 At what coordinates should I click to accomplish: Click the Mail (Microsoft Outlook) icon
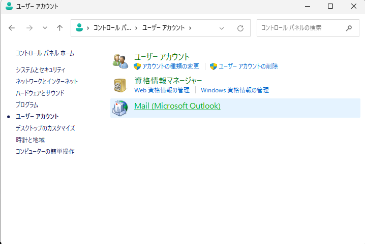[x=120, y=108]
